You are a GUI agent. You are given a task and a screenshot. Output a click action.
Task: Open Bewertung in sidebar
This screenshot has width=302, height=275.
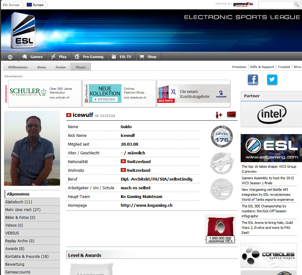32,264
